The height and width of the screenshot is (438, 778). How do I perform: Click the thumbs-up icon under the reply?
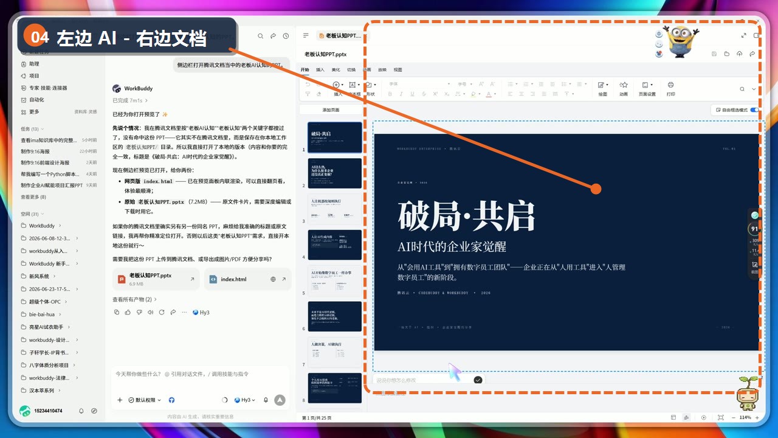[128, 312]
